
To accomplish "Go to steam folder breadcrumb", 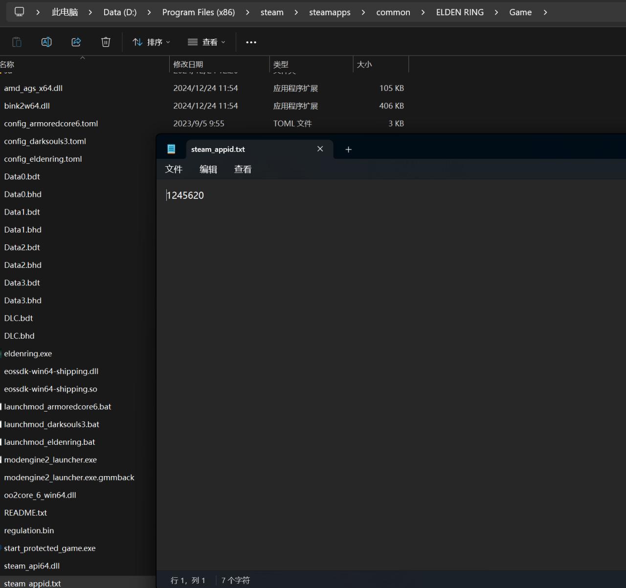I will click(x=272, y=12).
